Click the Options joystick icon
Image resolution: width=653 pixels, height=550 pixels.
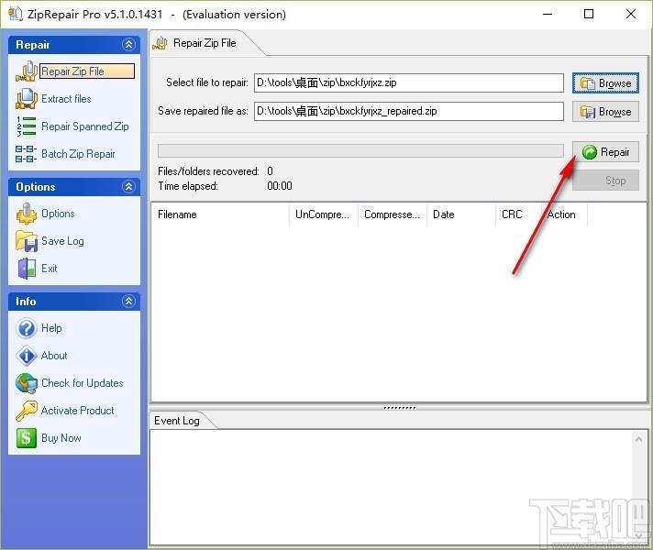(x=27, y=214)
